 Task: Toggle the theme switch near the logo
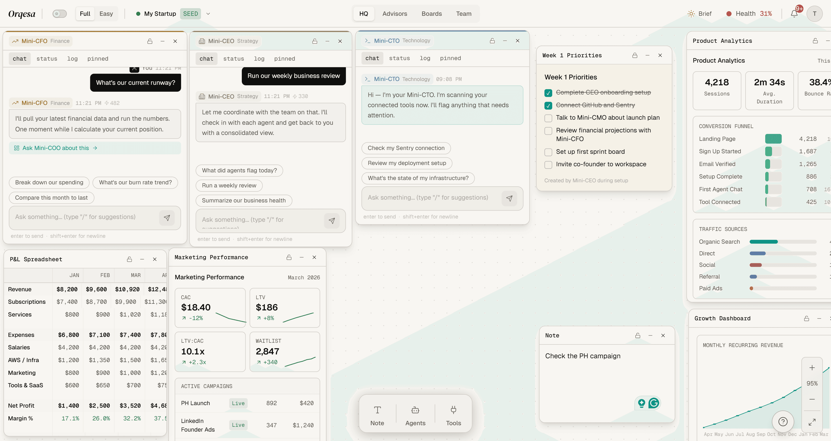tap(60, 13)
